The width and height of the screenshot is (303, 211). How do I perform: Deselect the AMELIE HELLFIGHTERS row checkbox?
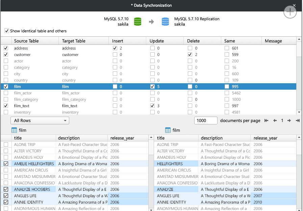(x=6, y=164)
